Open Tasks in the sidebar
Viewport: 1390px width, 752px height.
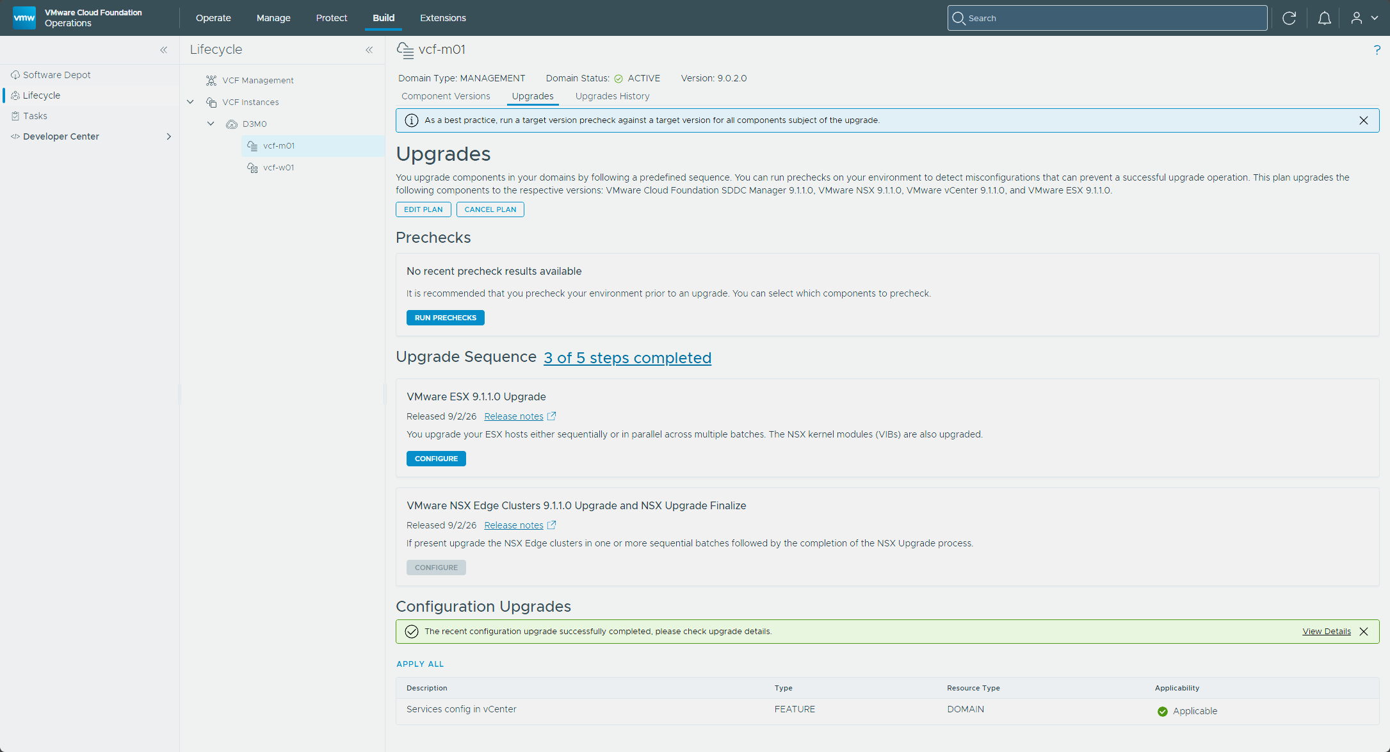pyautogui.click(x=35, y=116)
